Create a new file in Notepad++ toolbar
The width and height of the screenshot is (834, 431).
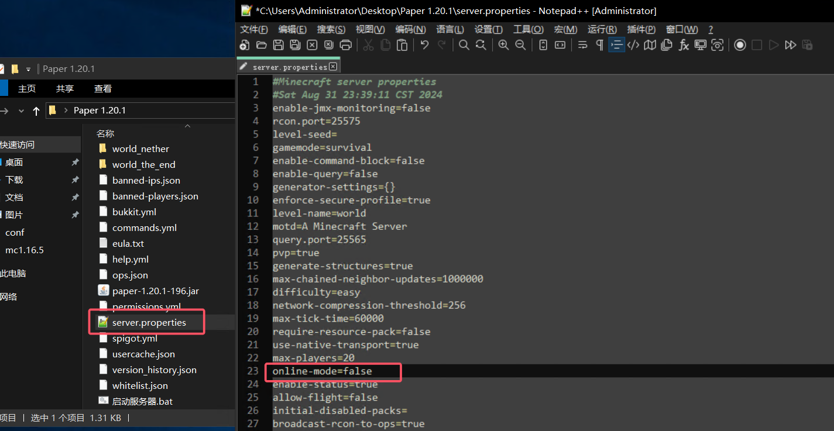pos(245,45)
